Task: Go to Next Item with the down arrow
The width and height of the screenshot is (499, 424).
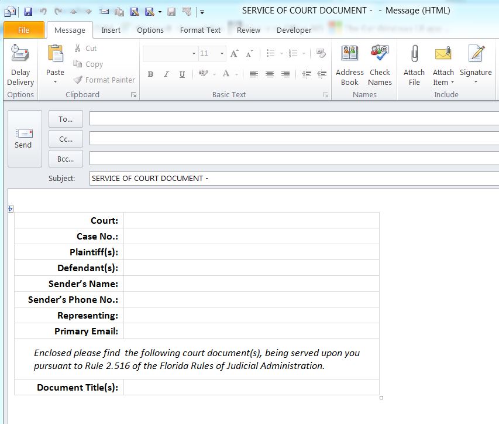Action: 88,12
